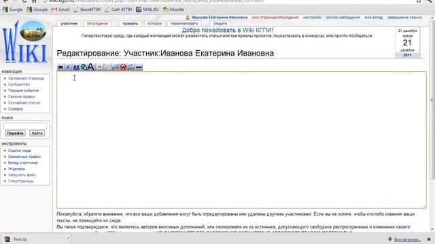This screenshot has height=244, width=435.
Task: Open the iGoogle bookmark
Action: 37,9
